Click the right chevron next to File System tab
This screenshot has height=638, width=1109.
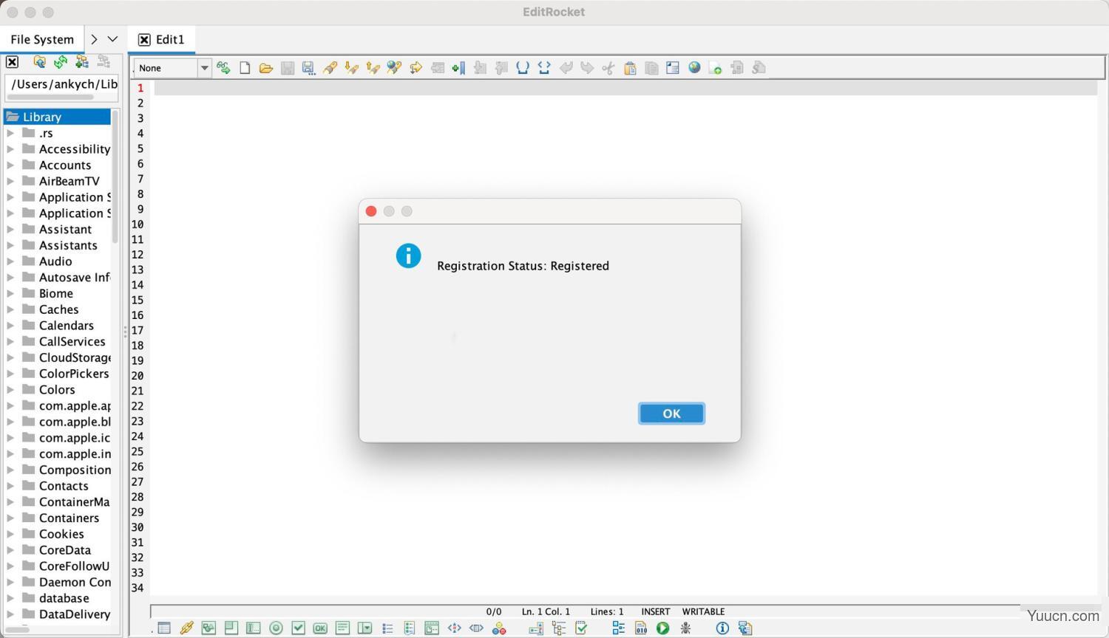click(94, 39)
